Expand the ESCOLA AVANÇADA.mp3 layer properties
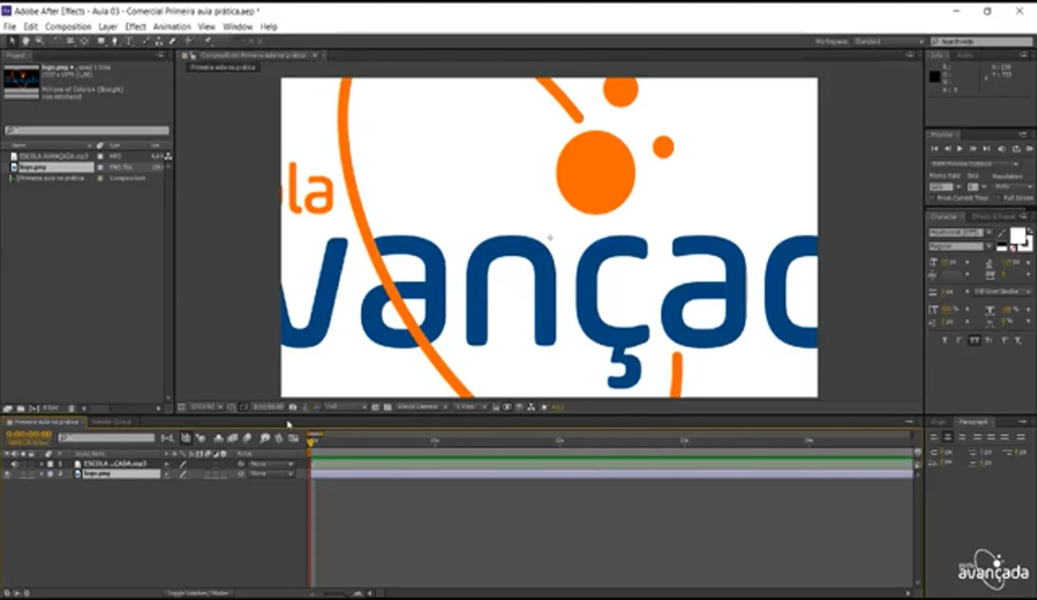The height and width of the screenshot is (600, 1037). point(42,464)
